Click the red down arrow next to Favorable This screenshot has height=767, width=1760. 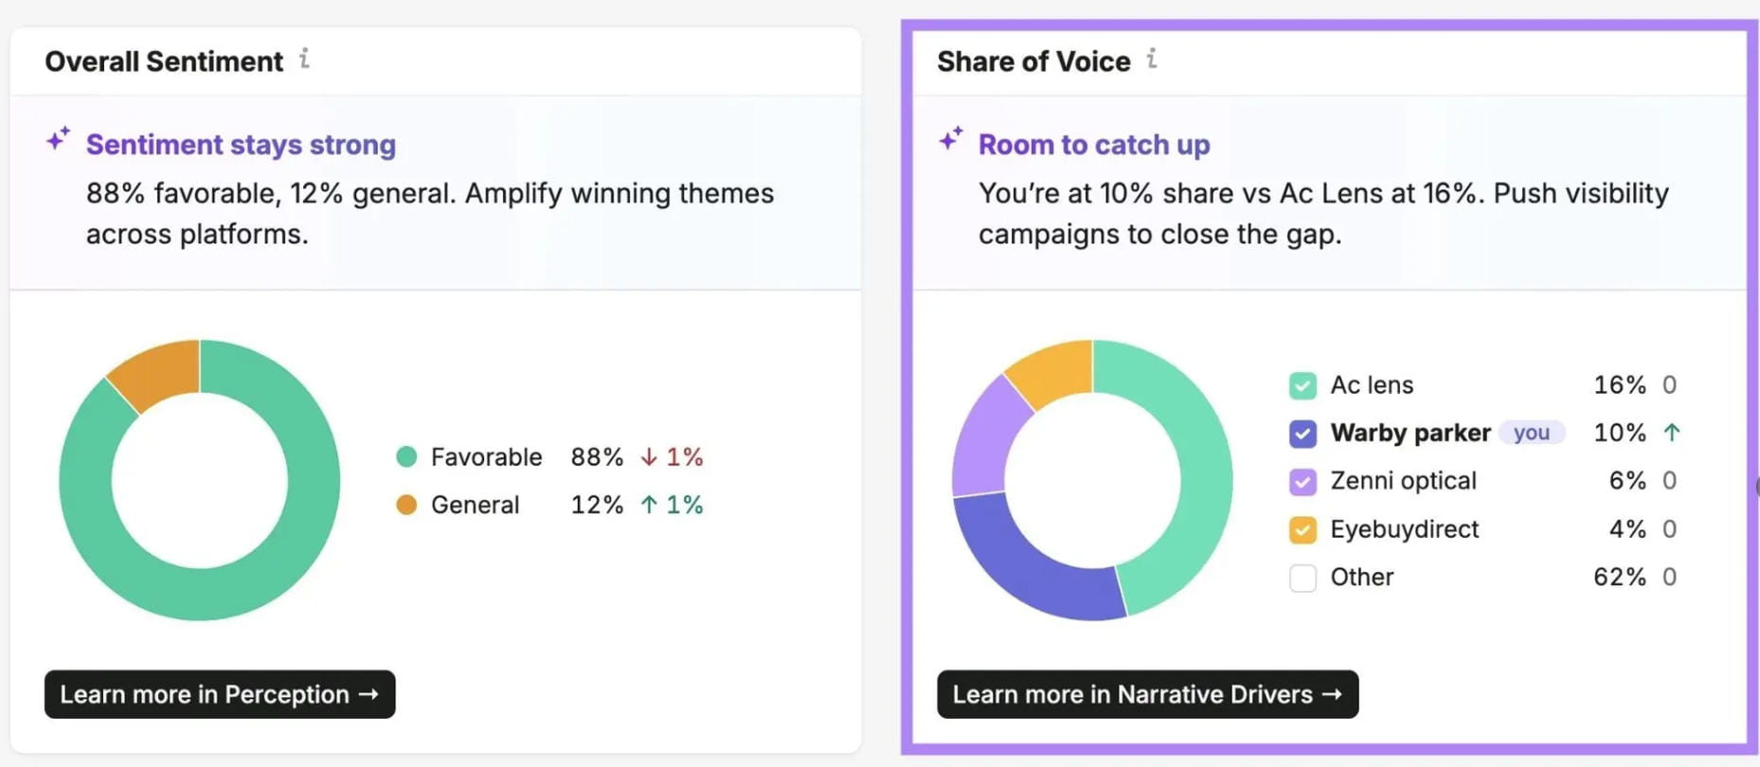click(x=649, y=457)
